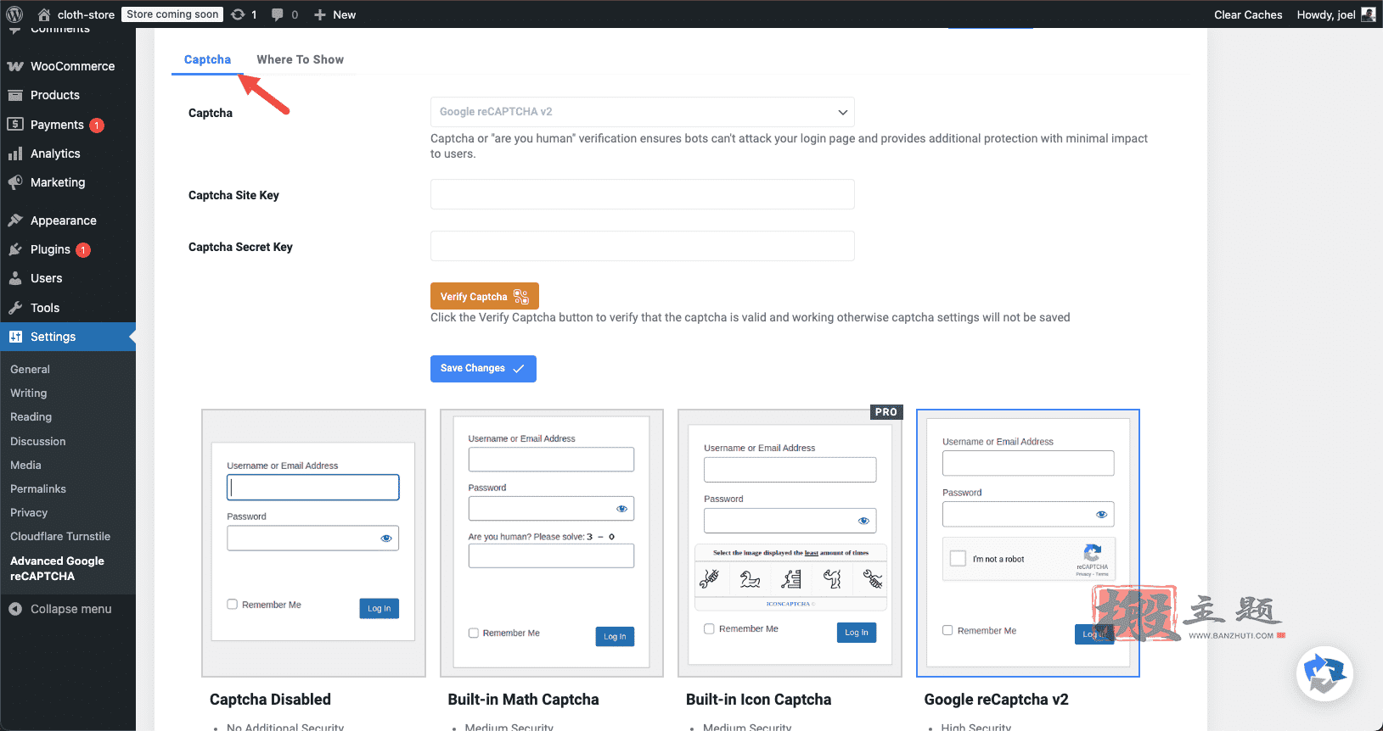
Task: Open the General settings submenu item
Action: click(30, 369)
